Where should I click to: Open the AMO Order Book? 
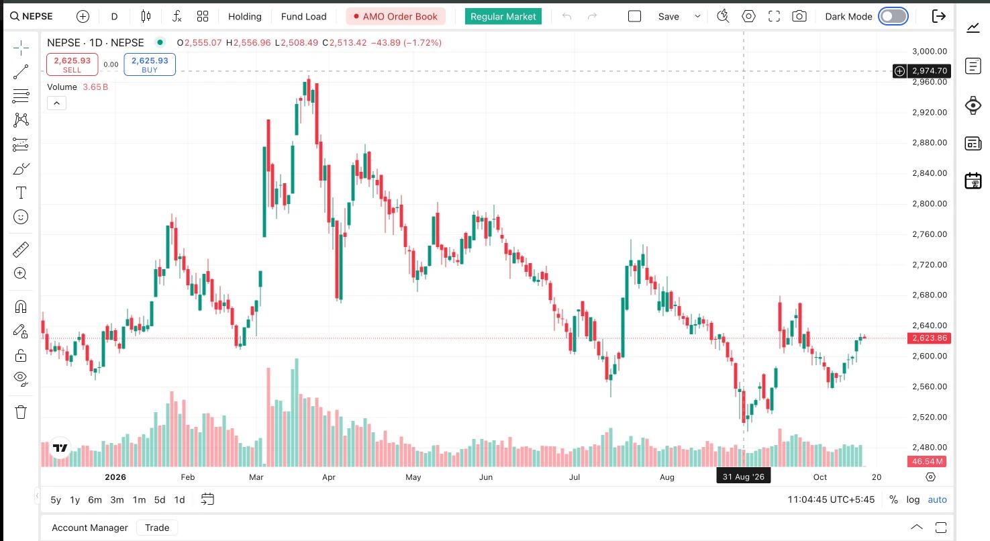pos(395,16)
